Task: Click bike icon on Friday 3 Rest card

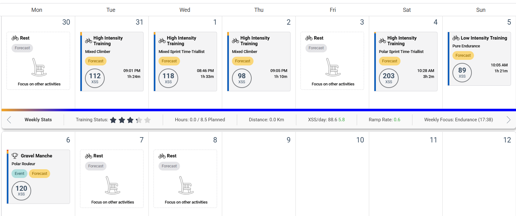Action: tap(309, 38)
